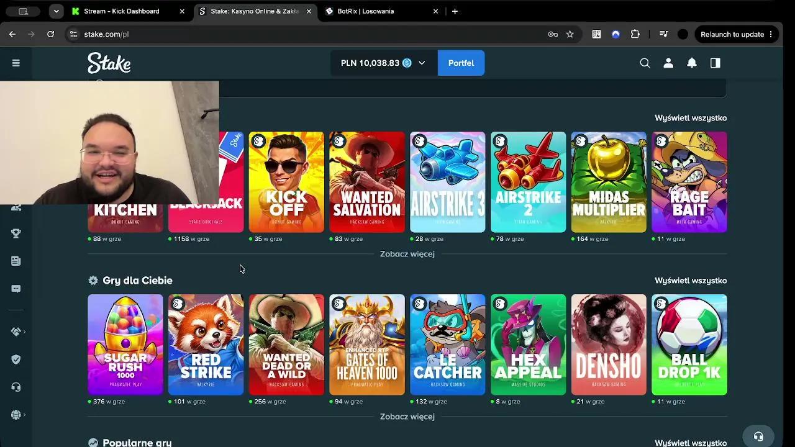This screenshot has height=447, width=795.
Task: Open the Red Strike game
Action: coord(206,345)
